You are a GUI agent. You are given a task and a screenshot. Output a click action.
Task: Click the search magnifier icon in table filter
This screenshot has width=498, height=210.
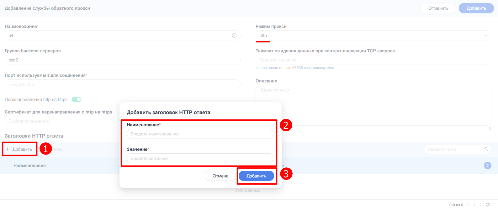[486, 149]
